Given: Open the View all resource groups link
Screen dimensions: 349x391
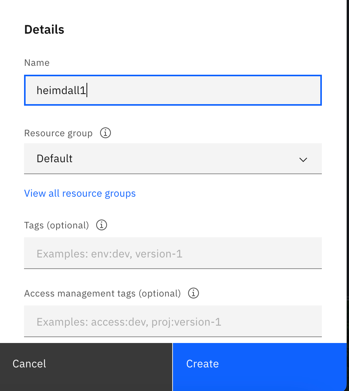Looking at the screenshot, I should 80,194.
